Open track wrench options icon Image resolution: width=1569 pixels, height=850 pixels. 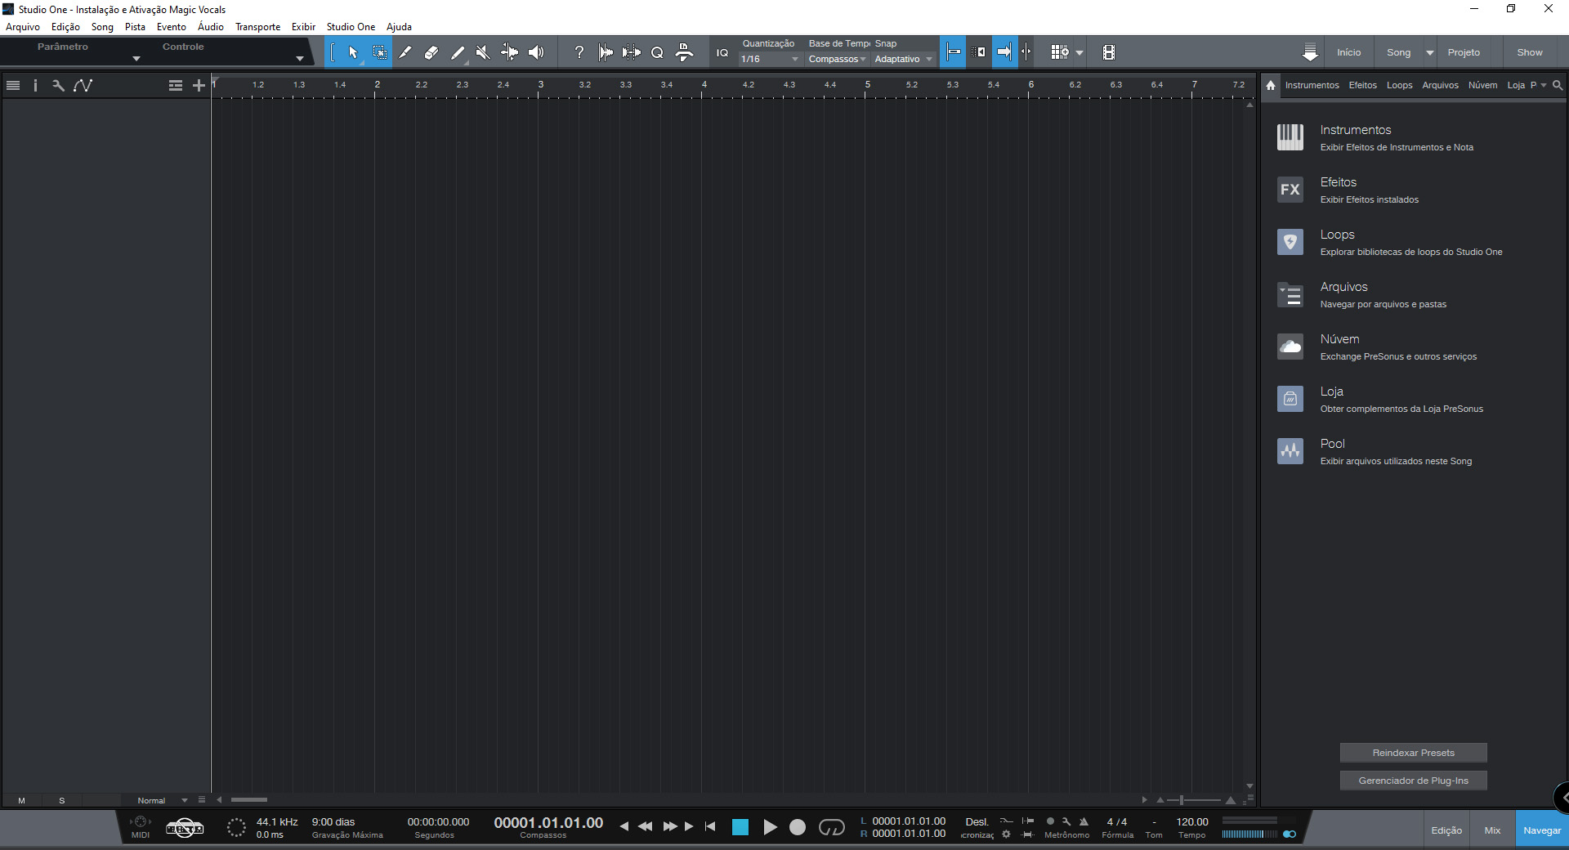(x=58, y=85)
